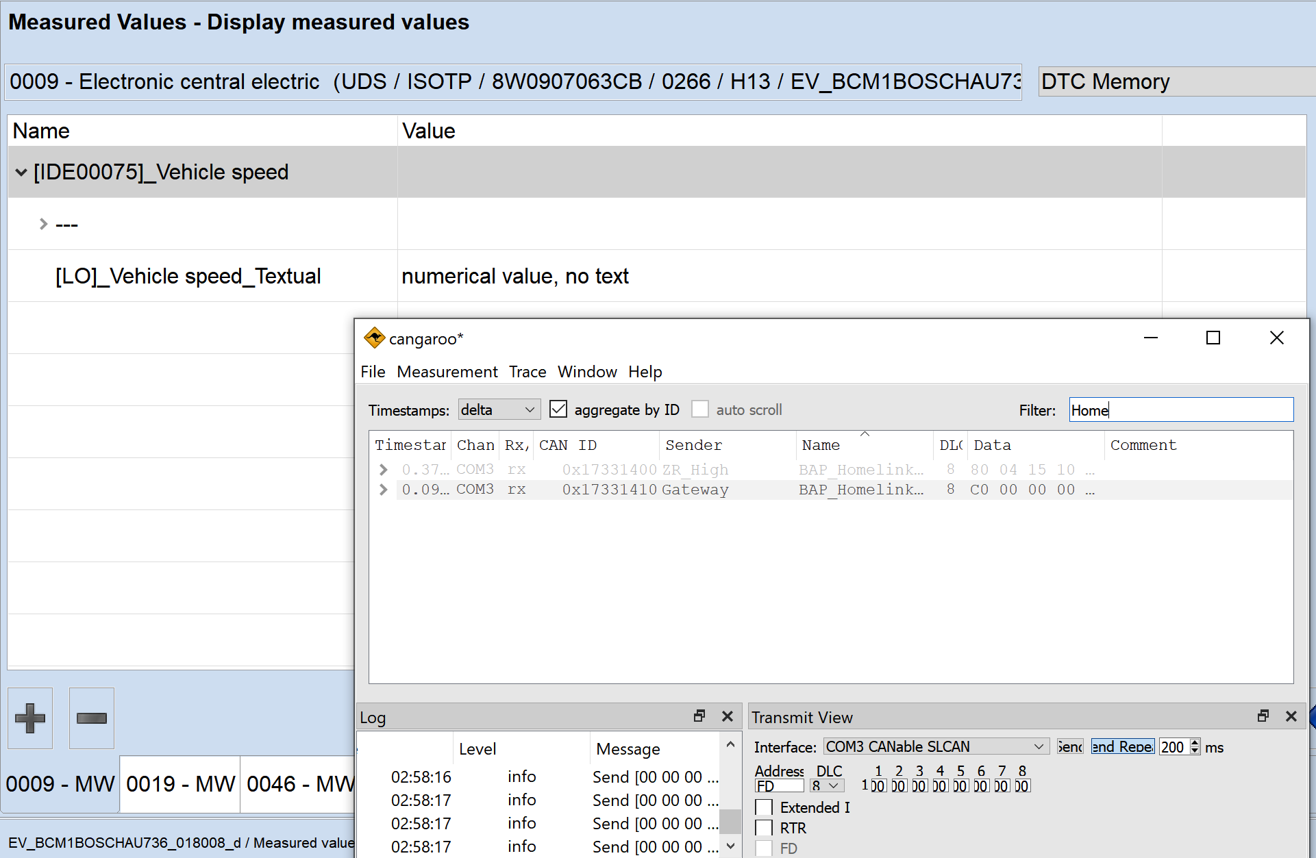Screen dimensions: 1316x858
Task: Open the Interface COM3 CANable SLCAN dropdown
Action: pyautogui.click(x=936, y=746)
